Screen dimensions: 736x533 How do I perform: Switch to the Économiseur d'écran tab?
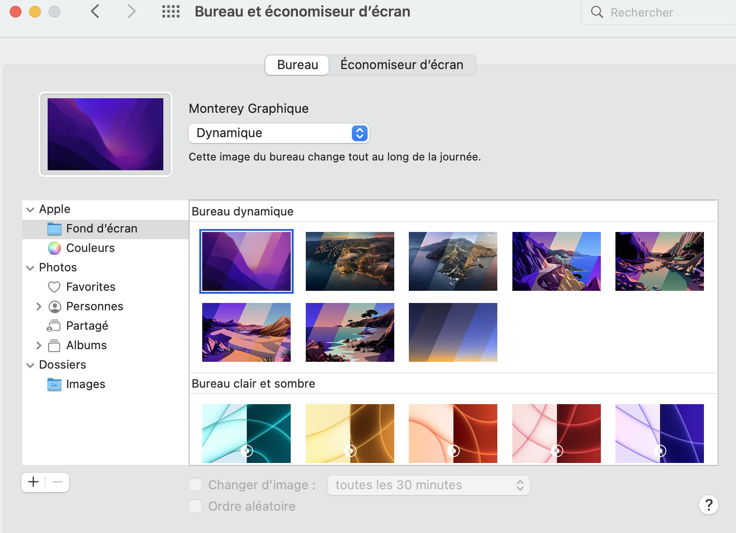tap(402, 65)
